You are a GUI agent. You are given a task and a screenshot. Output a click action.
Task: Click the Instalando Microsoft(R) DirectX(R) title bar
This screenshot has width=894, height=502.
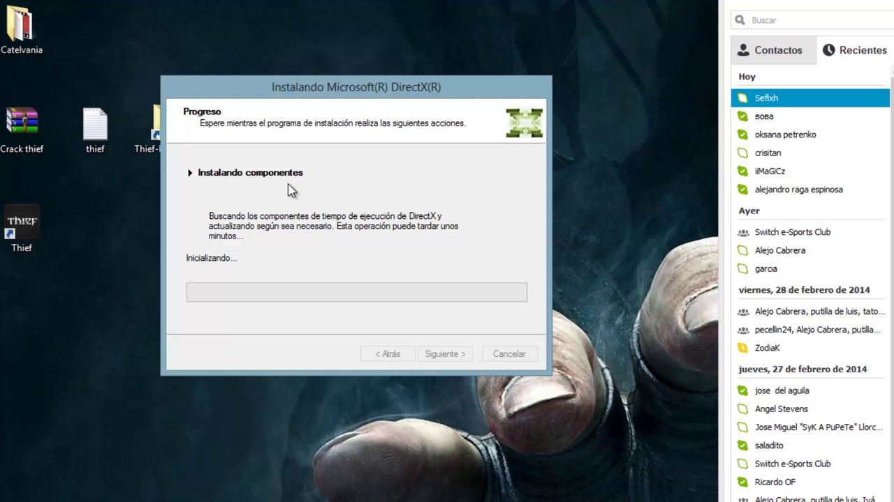tap(356, 87)
